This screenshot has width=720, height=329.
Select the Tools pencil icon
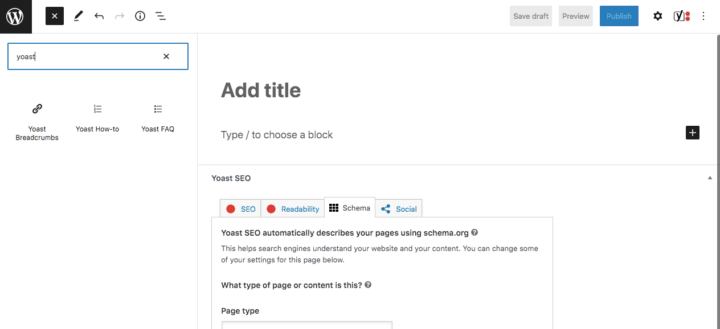pyautogui.click(x=79, y=17)
